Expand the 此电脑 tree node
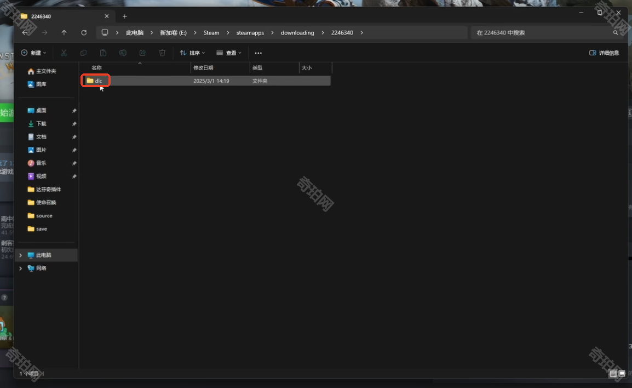 coord(21,255)
